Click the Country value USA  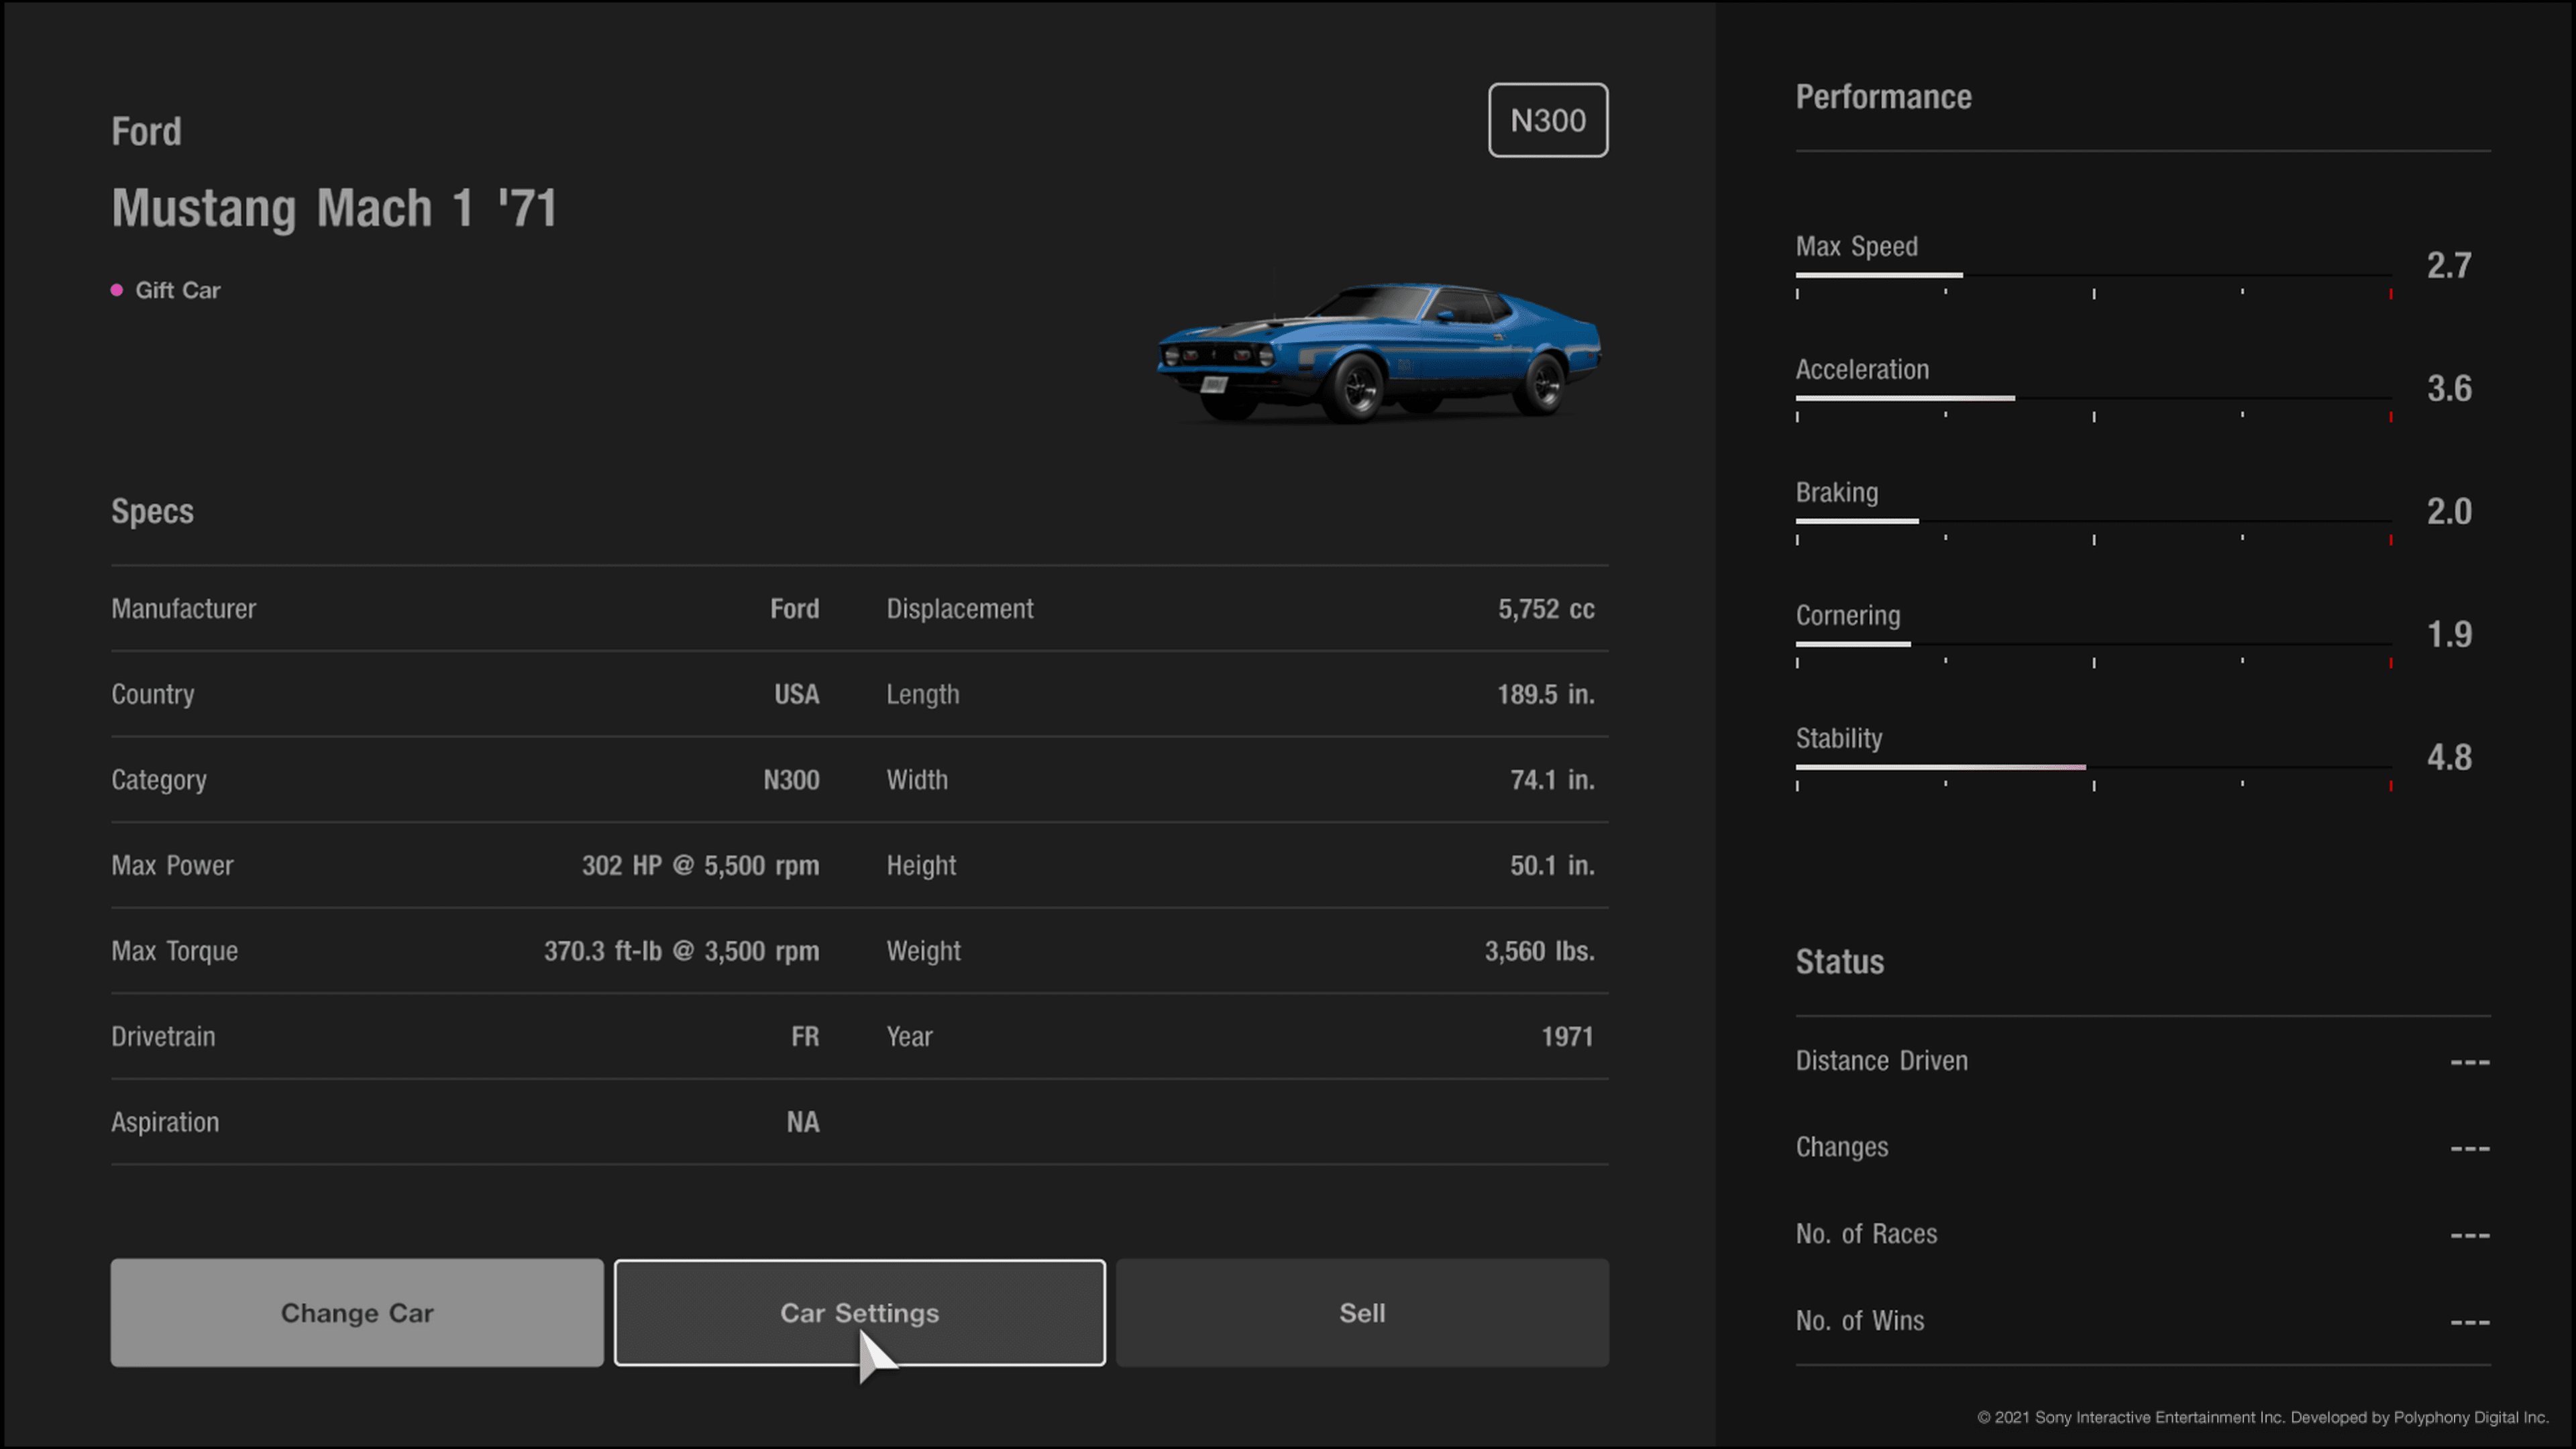coord(796,694)
